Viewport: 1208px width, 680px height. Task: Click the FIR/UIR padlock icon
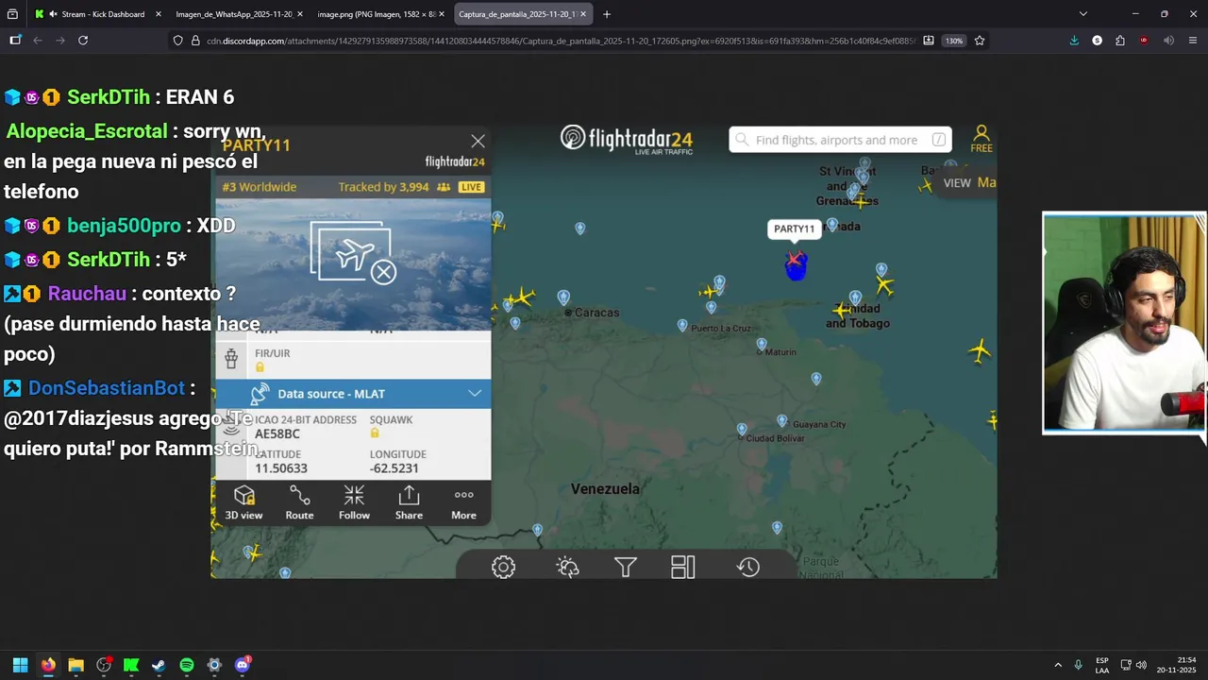[x=260, y=367]
